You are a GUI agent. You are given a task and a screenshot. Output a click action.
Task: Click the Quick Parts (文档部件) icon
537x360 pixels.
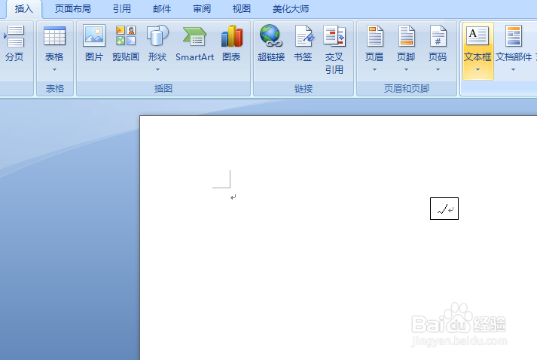coord(514,35)
